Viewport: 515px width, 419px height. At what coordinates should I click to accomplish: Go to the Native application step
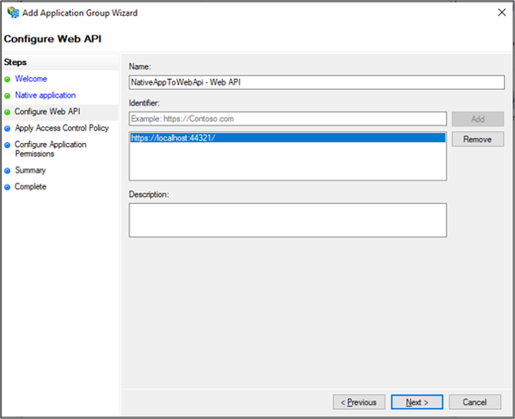coord(45,96)
